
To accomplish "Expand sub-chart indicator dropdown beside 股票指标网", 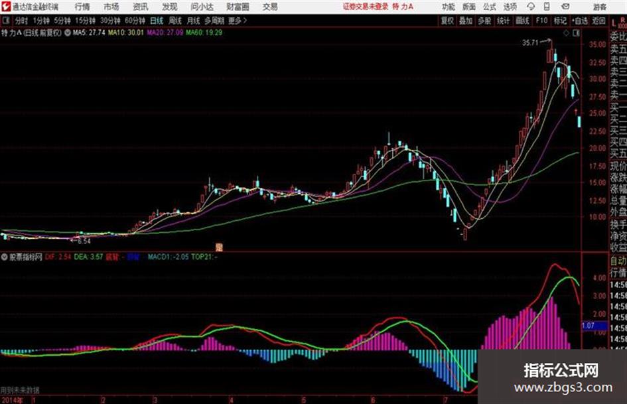I will point(5,257).
